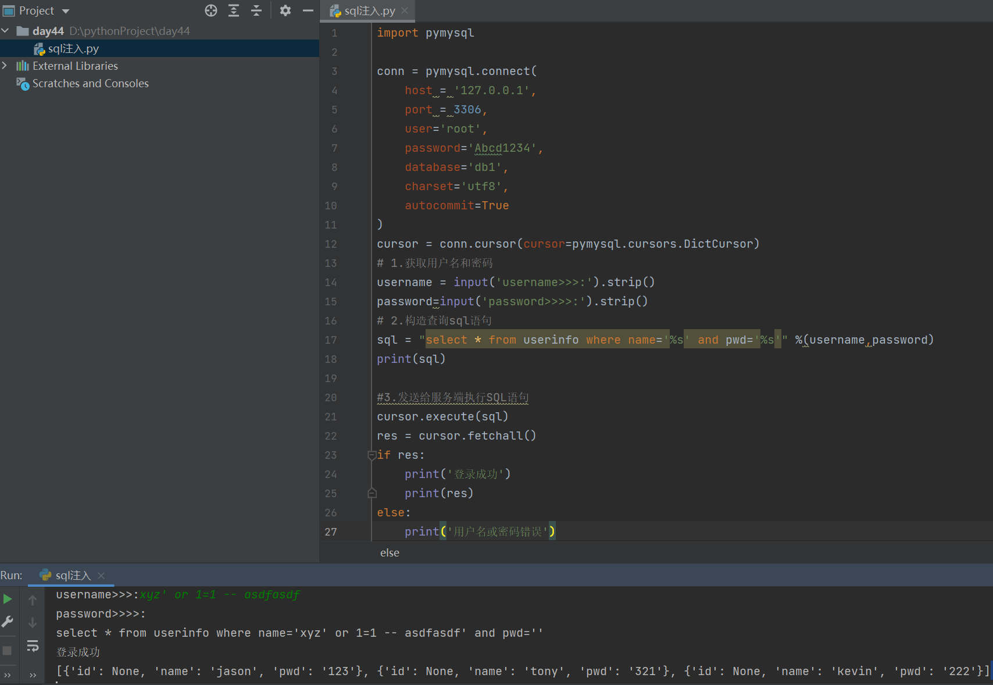Click the Collapse All icon in Project panel

click(x=256, y=10)
